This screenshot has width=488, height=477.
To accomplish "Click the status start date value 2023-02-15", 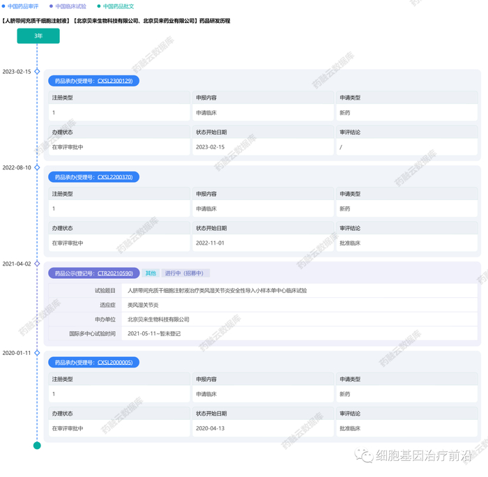I will (x=210, y=147).
